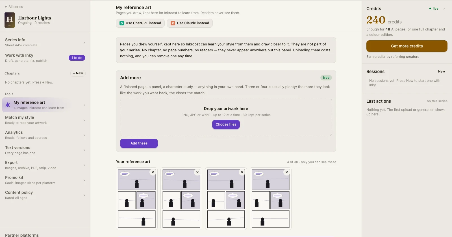Viewport: 452px width, 237px height.
Task: Click the droplet icon beside My reference art
Action: click(x=8, y=105)
